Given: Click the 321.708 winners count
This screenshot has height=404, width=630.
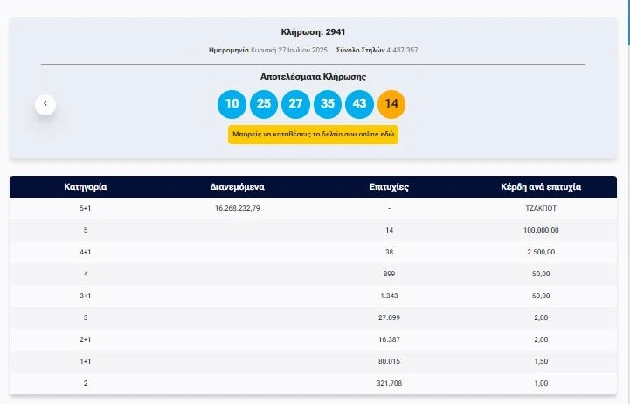Looking at the screenshot, I should pyautogui.click(x=389, y=382).
